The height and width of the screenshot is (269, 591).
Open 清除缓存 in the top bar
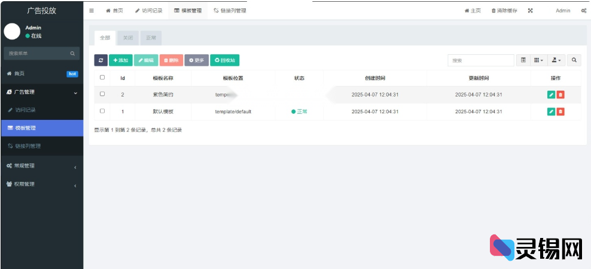pyautogui.click(x=504, y=11)
